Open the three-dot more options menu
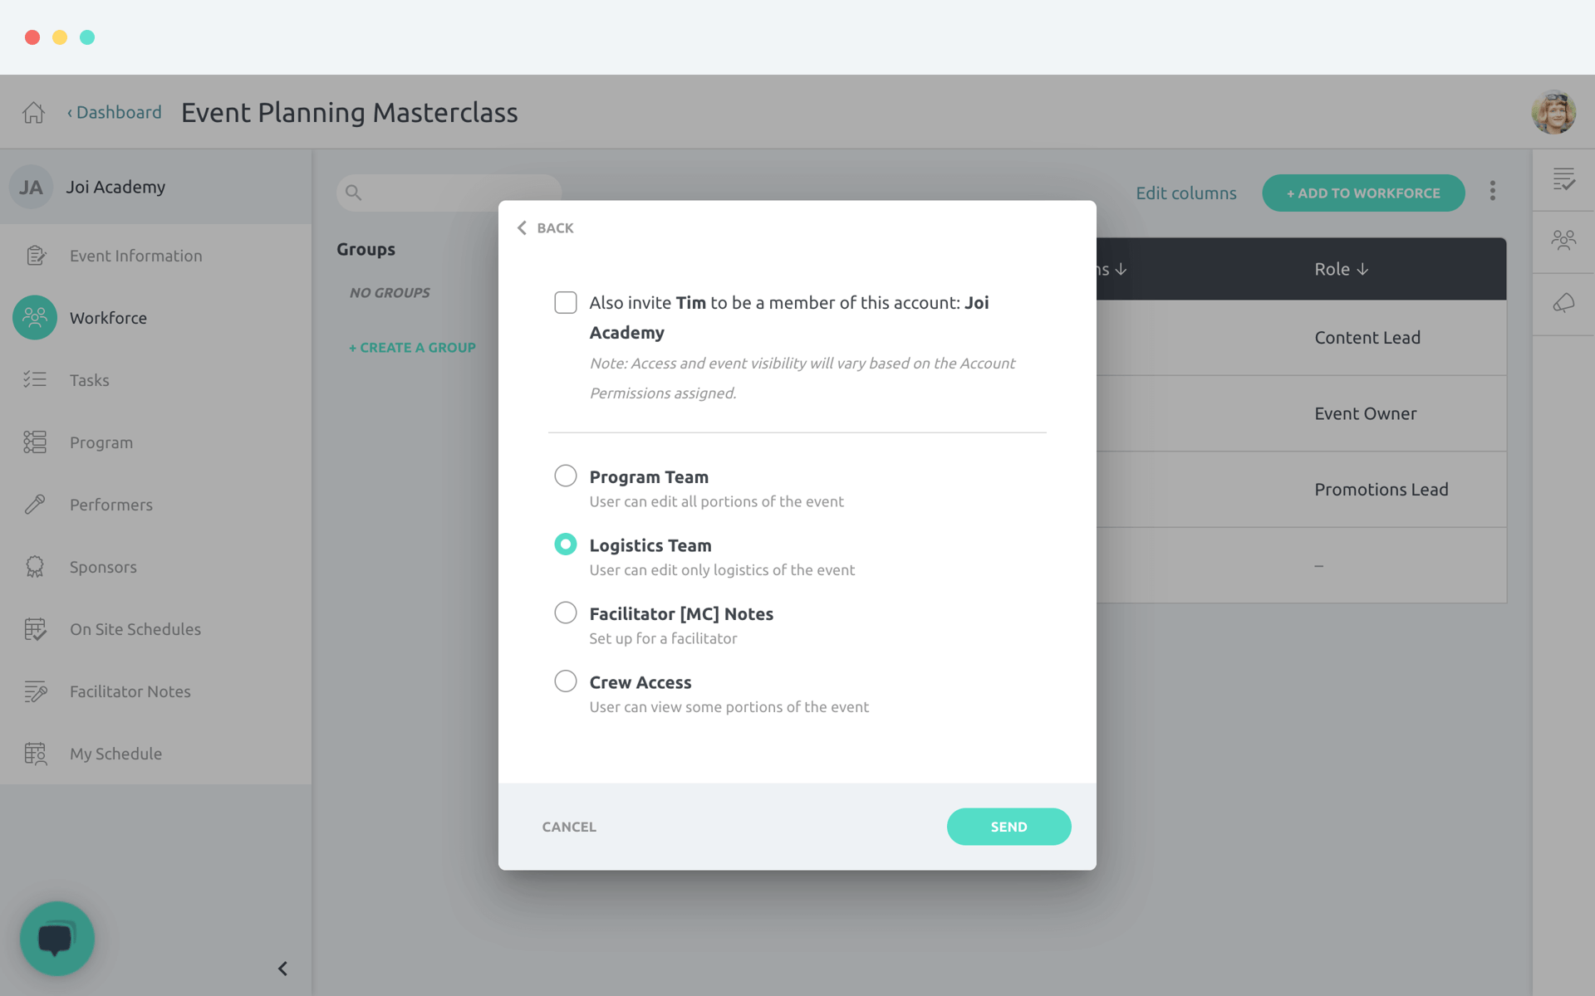Screen dimensions: 1595x996 [x=1493, y=192]
